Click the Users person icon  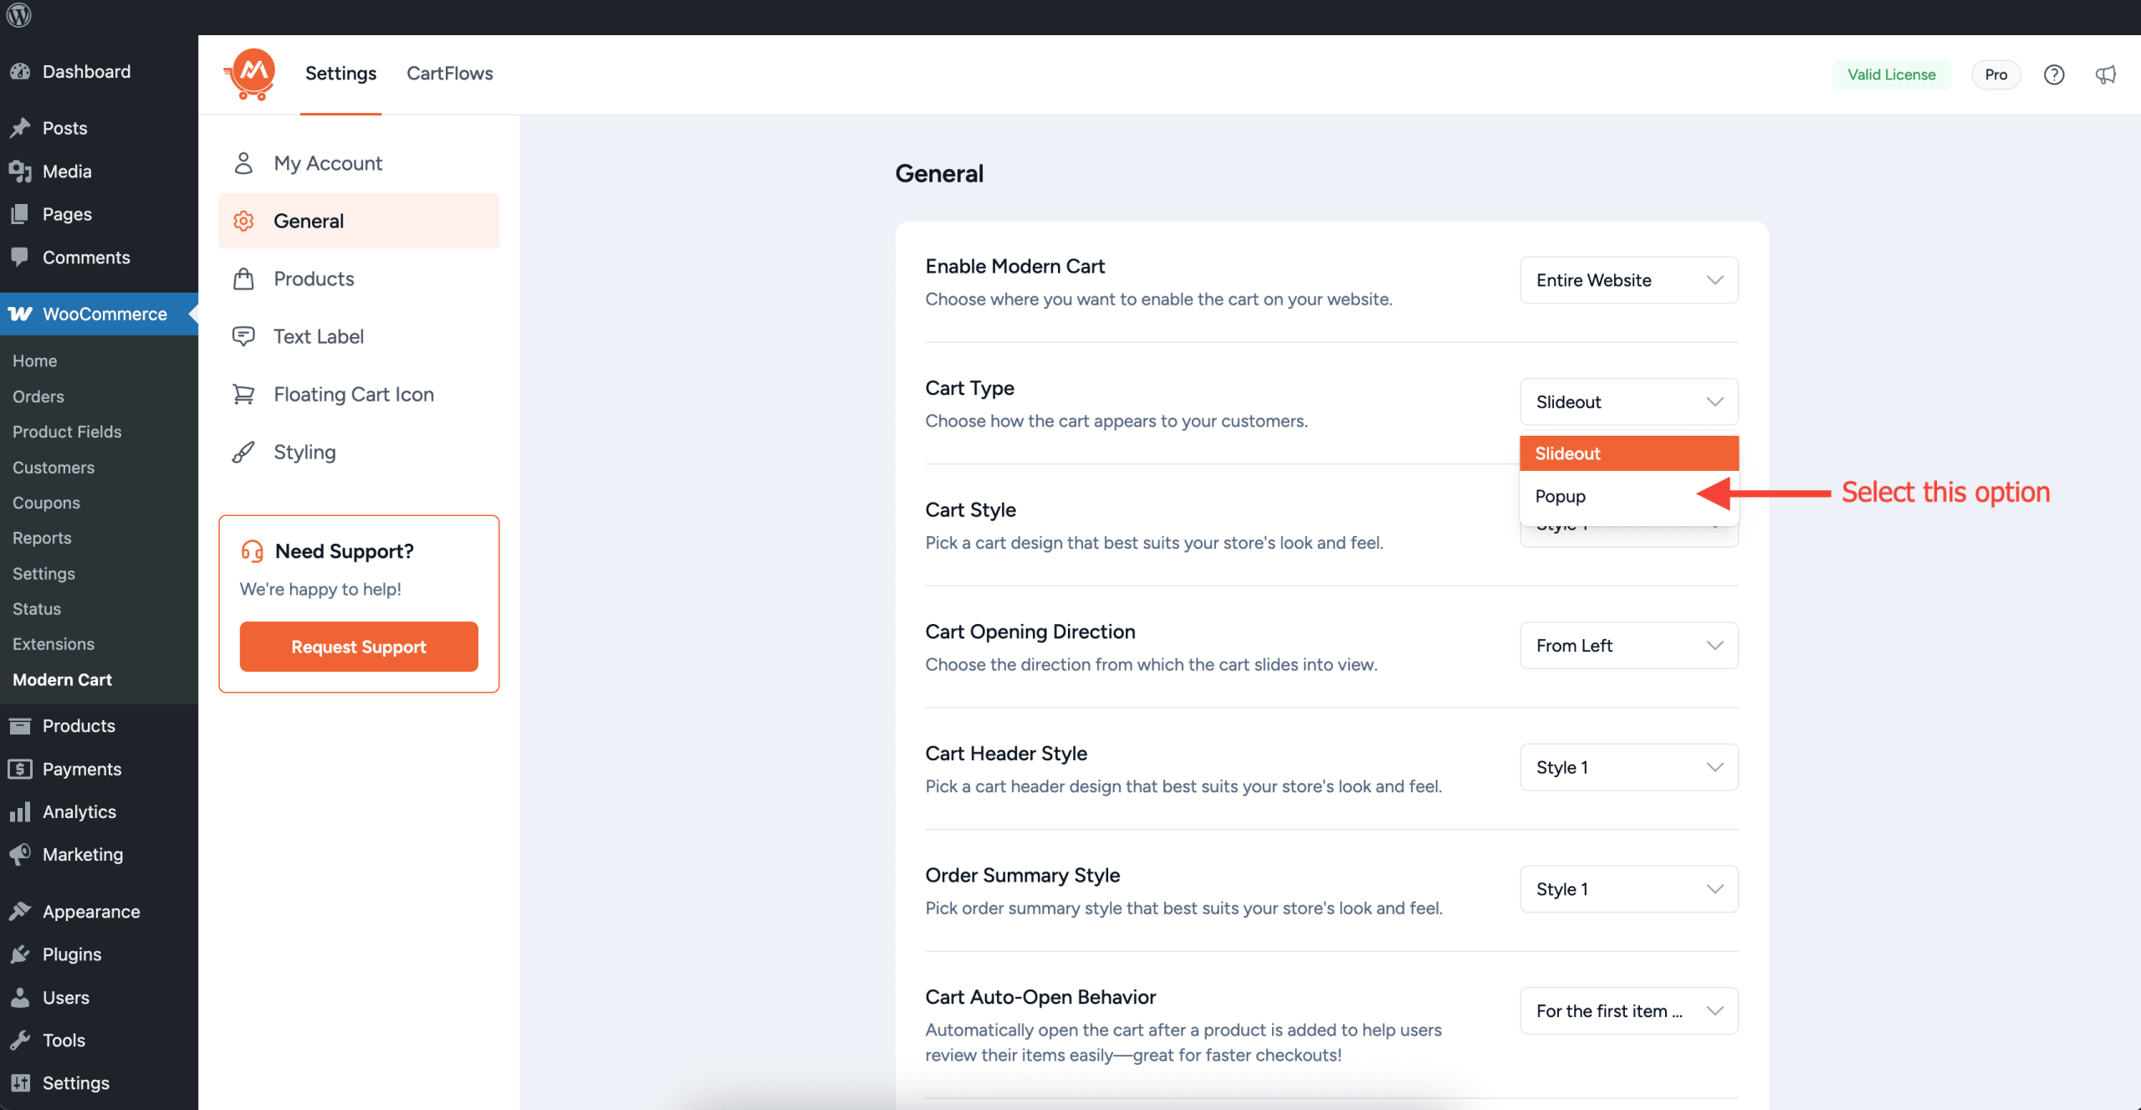(x=20, y=997)
